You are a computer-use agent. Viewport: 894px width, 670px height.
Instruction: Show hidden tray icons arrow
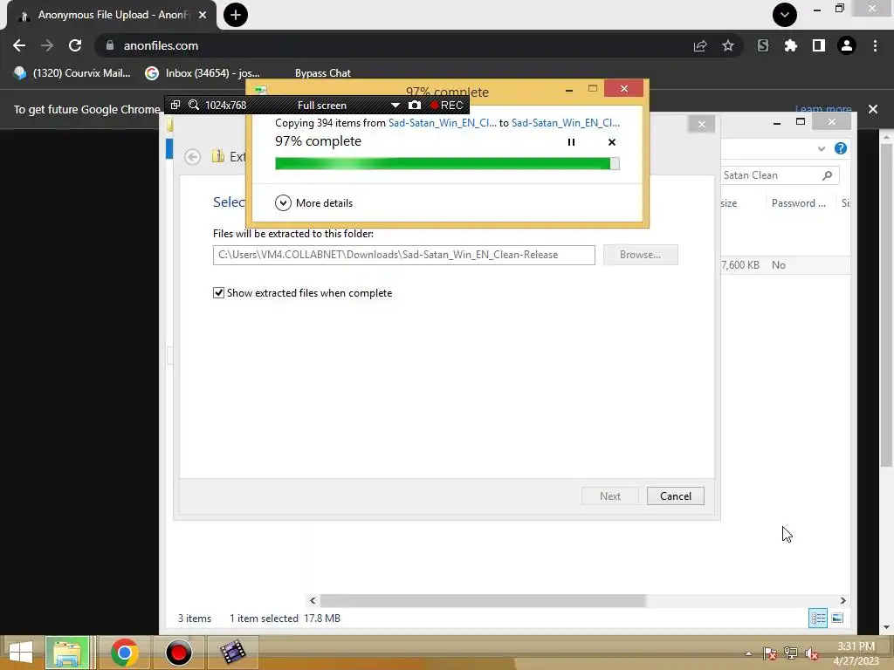[748, 653]
